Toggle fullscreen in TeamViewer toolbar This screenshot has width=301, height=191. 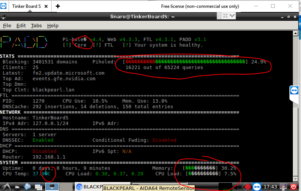tap(225, 16)
